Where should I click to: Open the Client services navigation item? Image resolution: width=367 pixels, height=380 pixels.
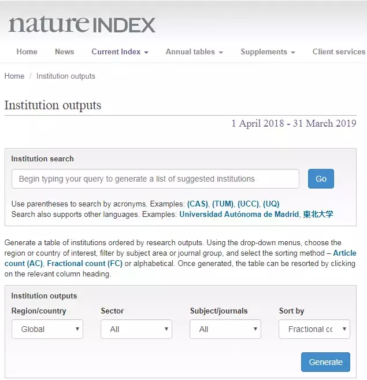pos(339,51)
